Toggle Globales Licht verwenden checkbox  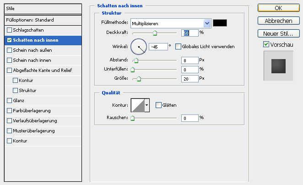point(178,46)
